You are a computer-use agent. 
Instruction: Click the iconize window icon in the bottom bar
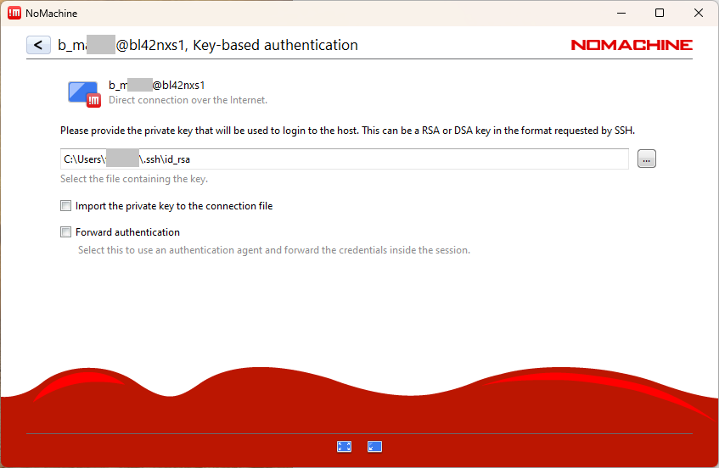[x=374, y=447]
